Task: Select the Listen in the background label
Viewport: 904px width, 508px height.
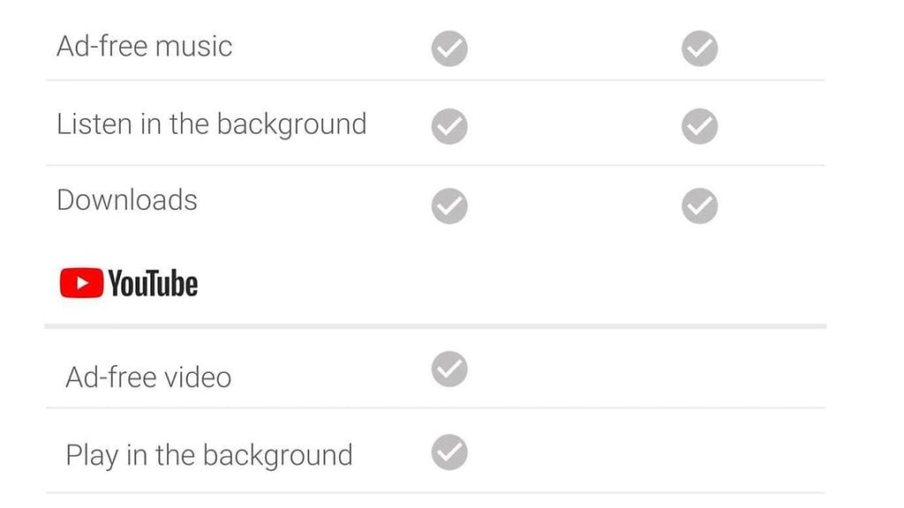Action: click(x=211, y=123)
